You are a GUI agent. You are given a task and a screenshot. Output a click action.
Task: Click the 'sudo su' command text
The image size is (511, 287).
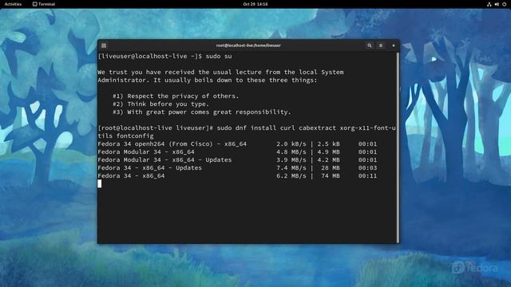tap(219, 57)
